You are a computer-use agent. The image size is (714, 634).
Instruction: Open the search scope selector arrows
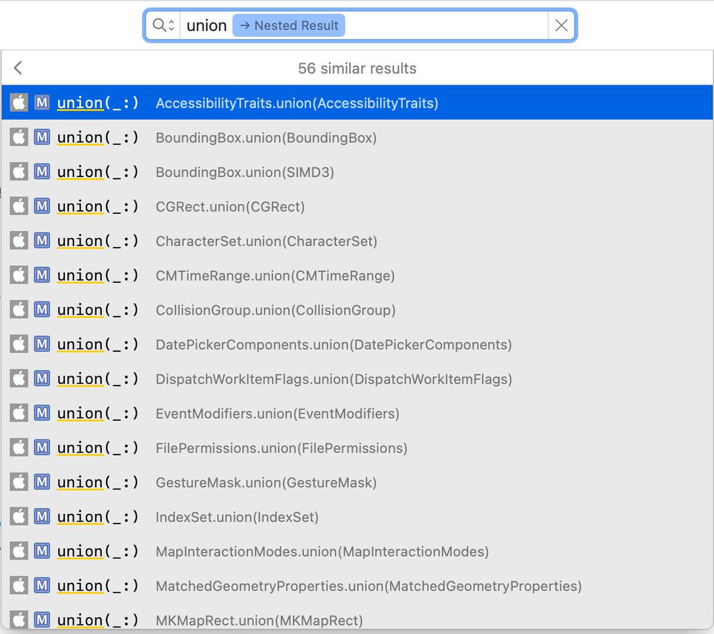click(170, 25)
